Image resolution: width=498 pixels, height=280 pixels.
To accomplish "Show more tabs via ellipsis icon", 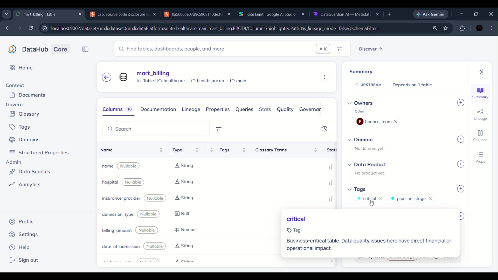I will [x=329, y=109].
